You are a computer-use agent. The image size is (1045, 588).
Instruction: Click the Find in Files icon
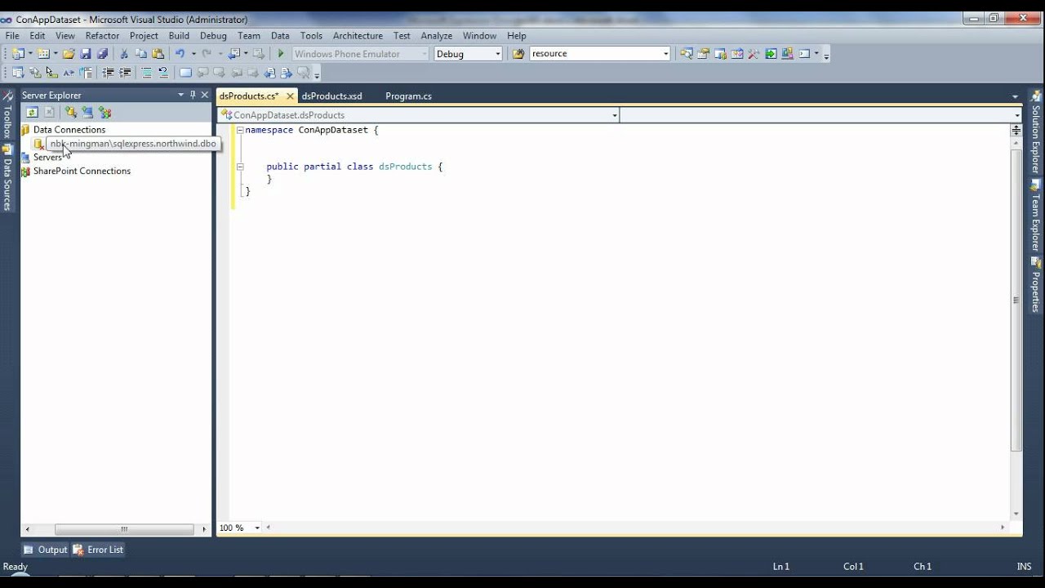point(518,54)
